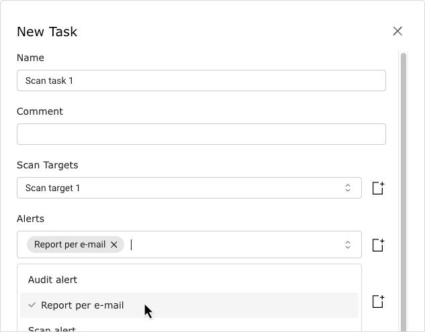Remove the Report per e-mail chip
Viewport: 425px width, 332px height.
(x=114, y=245)
